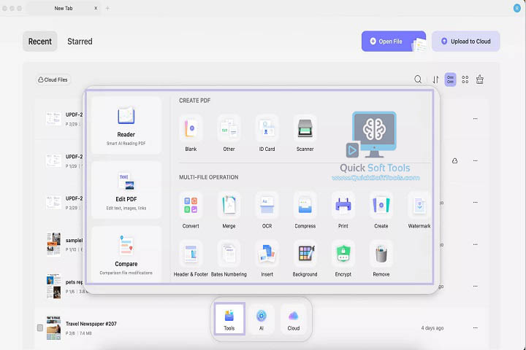Create a Blank PDF
The width and height of the screenshot is (526, 350).
191,133
